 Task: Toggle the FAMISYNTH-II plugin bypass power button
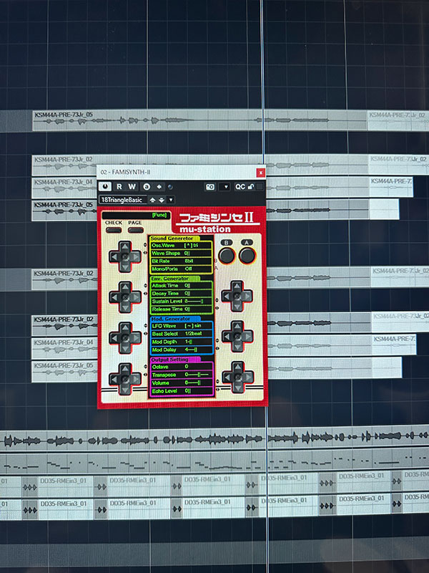tap(105, 186)
